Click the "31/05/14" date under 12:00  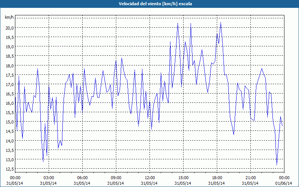click(x=149, y=183)
